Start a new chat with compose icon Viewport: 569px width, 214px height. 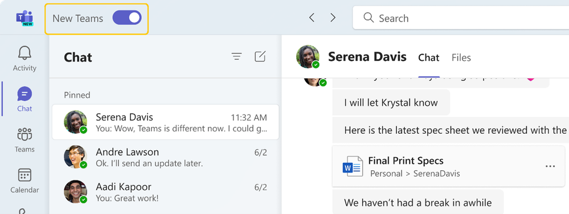point(260,56)
